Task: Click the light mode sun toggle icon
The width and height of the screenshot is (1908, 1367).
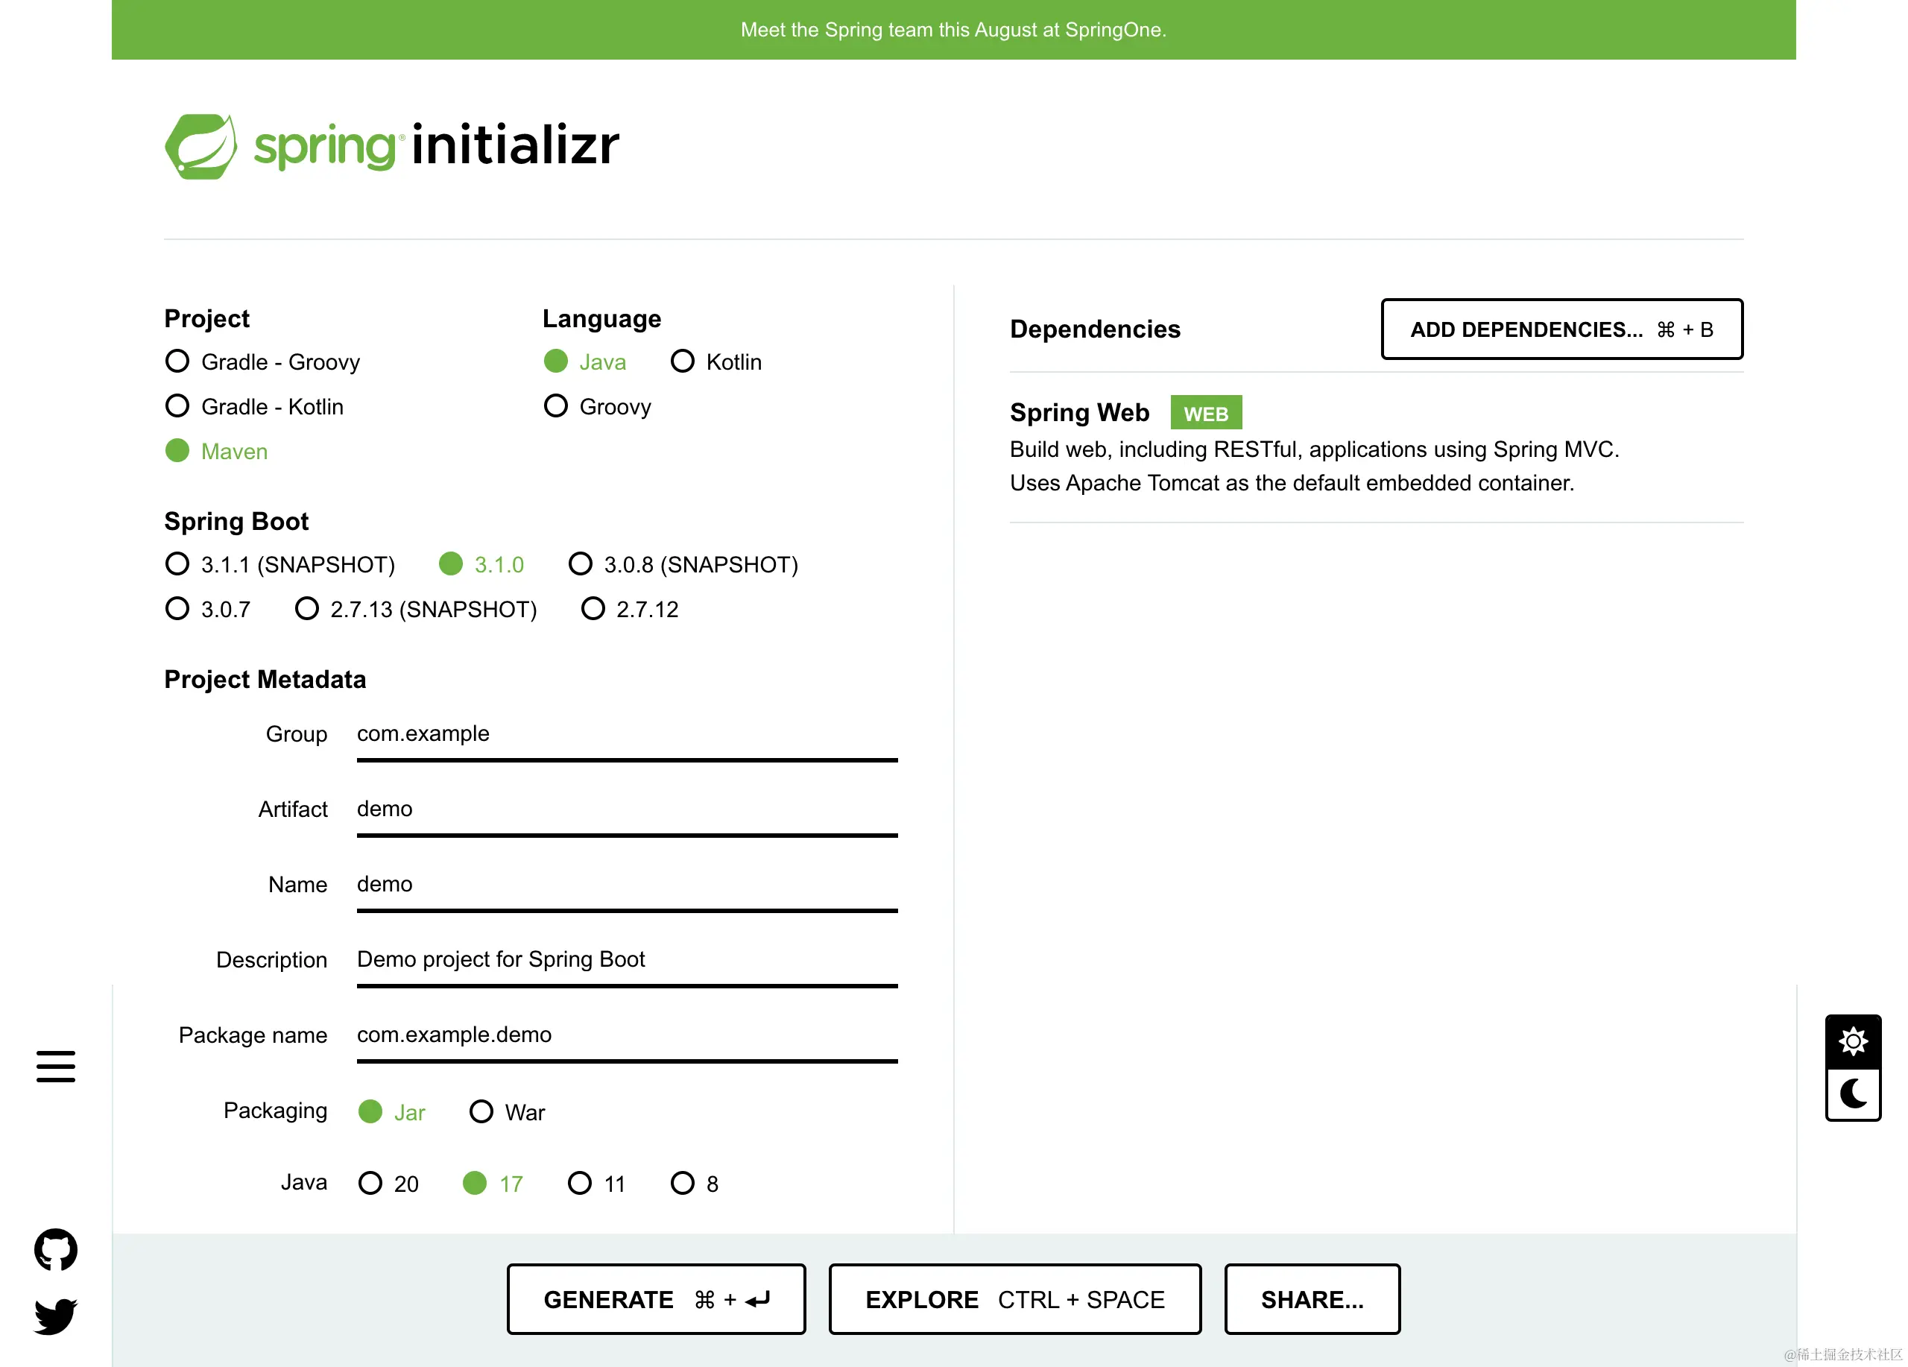Action: tap(1855, 1041)
